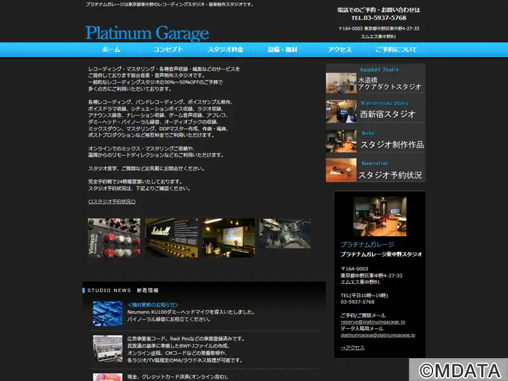The height and width of the screenshot is (381, 508).
Task: View the drum kit photo thumbnail
Action: (285, 234)
